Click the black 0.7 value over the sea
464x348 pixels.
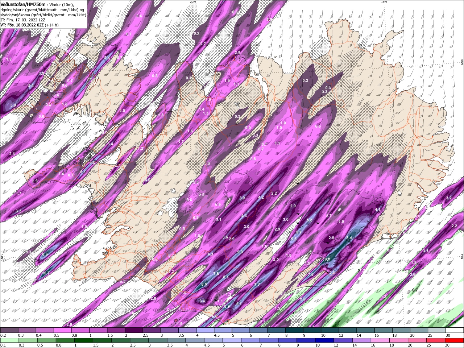pyautogui.click(x=415, y=290)
